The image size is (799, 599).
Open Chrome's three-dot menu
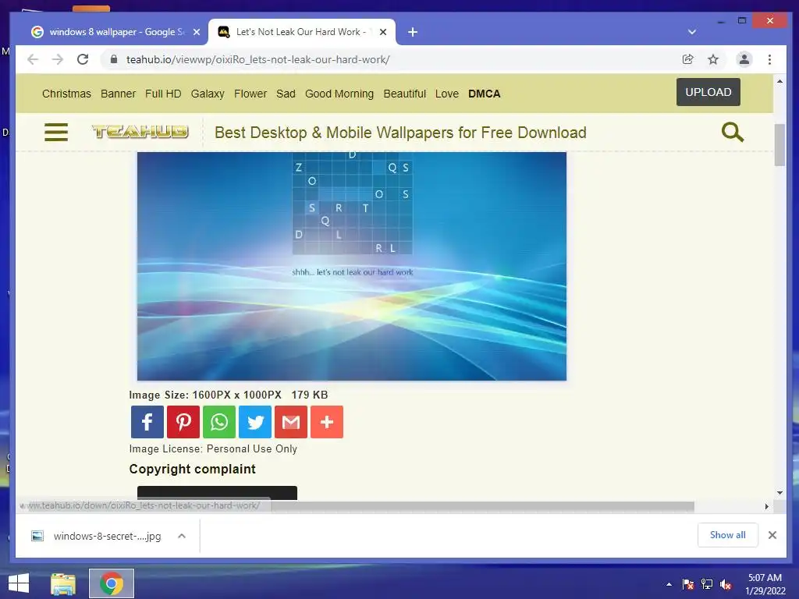coord(769,59)
